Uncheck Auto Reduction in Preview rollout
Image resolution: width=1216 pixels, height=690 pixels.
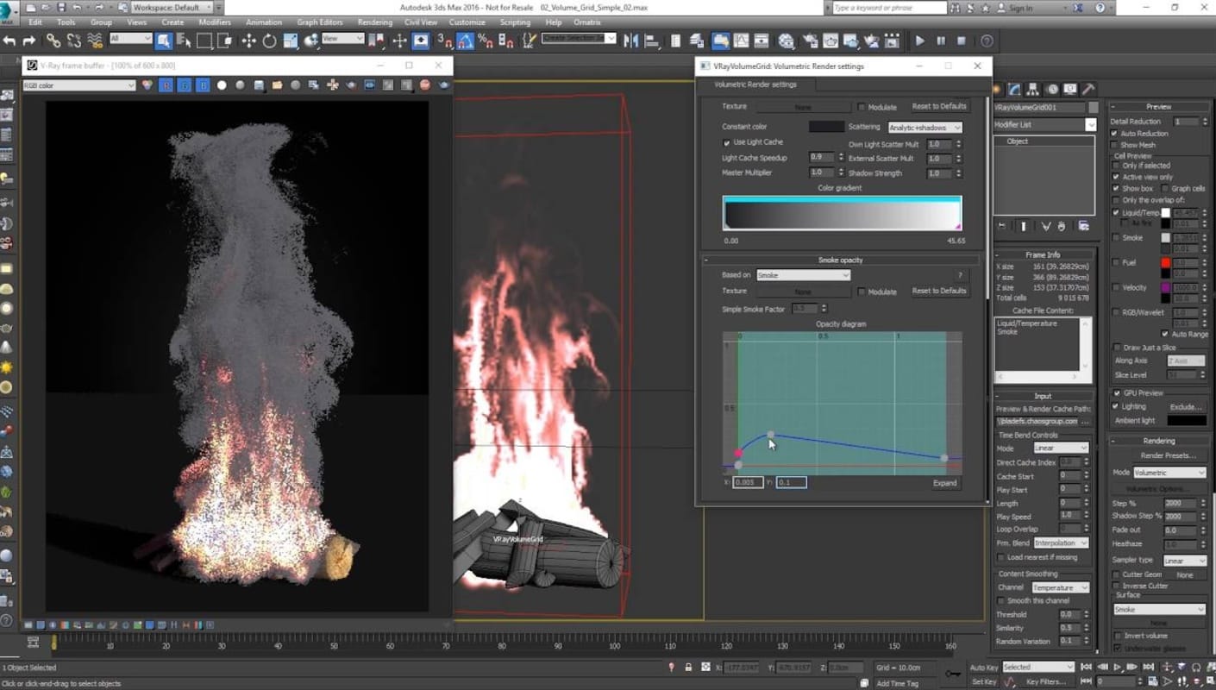(x=1115, y=134)
